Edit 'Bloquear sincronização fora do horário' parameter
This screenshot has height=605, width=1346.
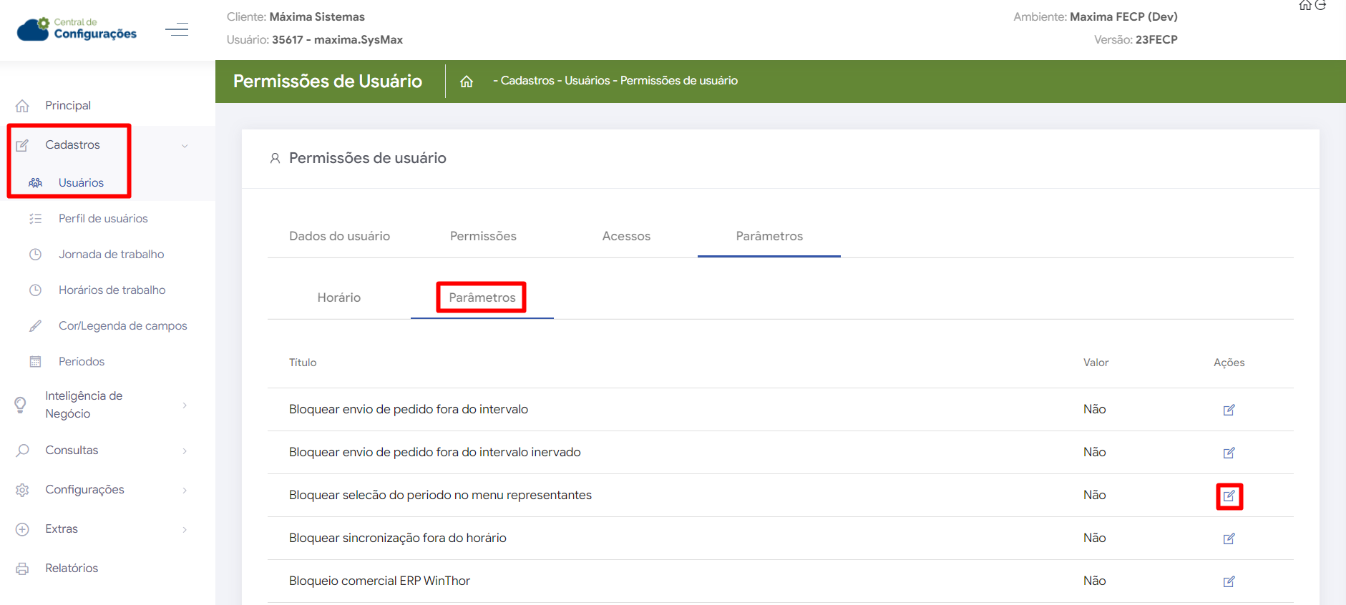click(1229, 538)
